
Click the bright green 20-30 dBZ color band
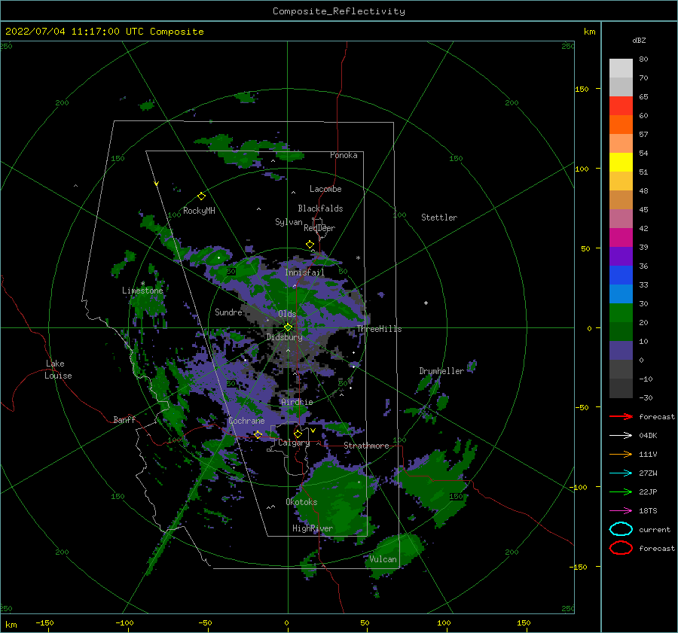click(x=621, y=313)
